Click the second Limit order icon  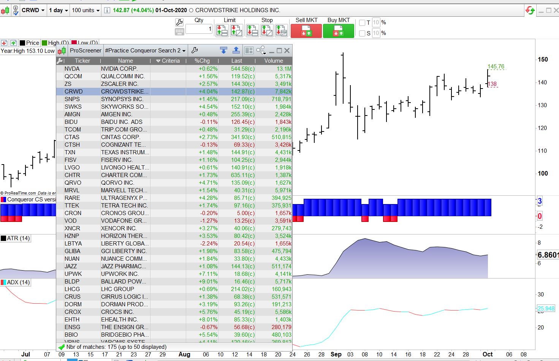click(x=236, y=30)
